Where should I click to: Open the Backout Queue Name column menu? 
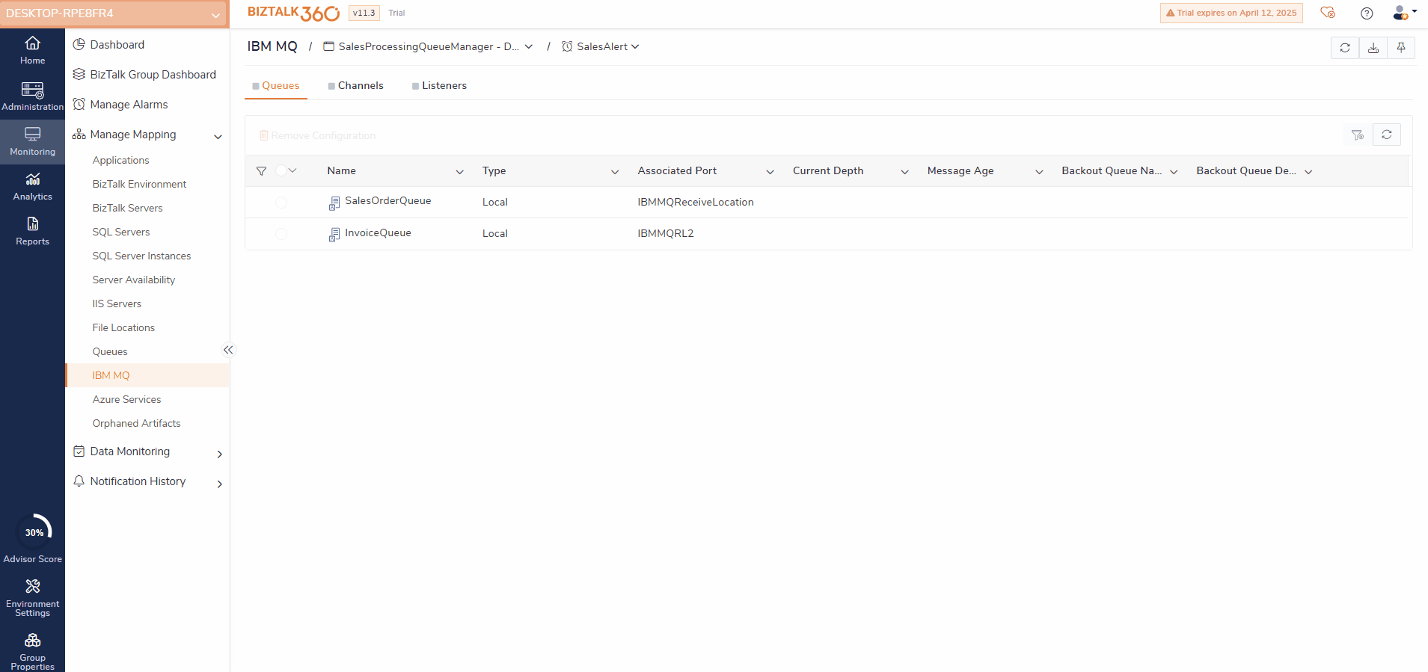[x=1174, y=172]
